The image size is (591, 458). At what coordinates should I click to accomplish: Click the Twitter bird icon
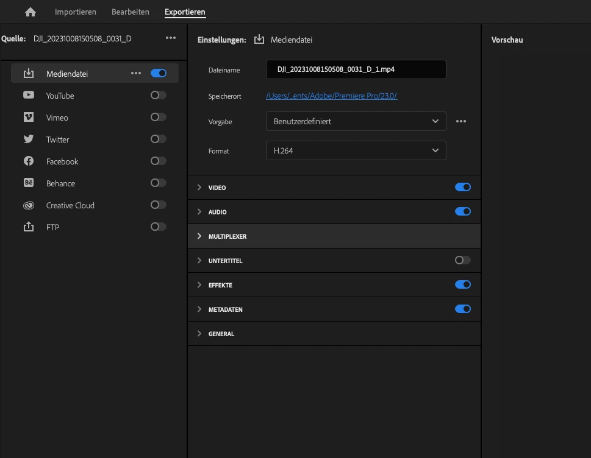click(29, 139)
